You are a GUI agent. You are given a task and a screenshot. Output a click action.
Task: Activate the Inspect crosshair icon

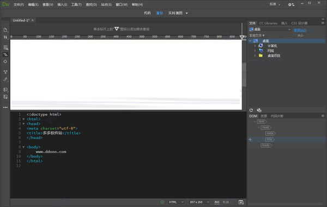pos(5,62)
